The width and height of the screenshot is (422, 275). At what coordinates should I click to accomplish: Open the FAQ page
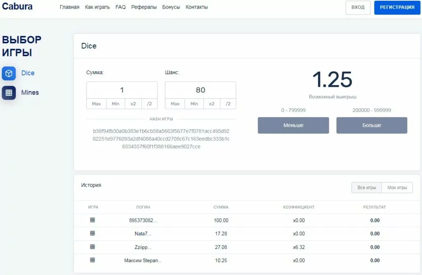click(120, 7)
